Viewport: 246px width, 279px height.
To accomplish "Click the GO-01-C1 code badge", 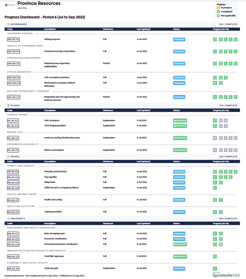I will click(13, 40).
